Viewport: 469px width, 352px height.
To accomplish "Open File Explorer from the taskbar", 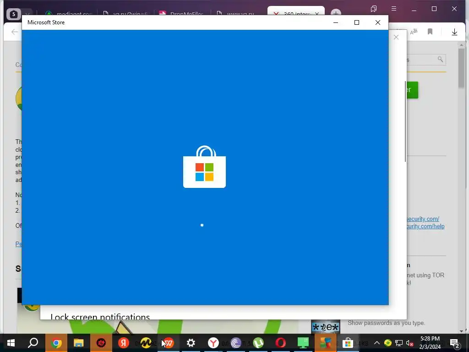I will pyautogui.click(x=79, y=343).
